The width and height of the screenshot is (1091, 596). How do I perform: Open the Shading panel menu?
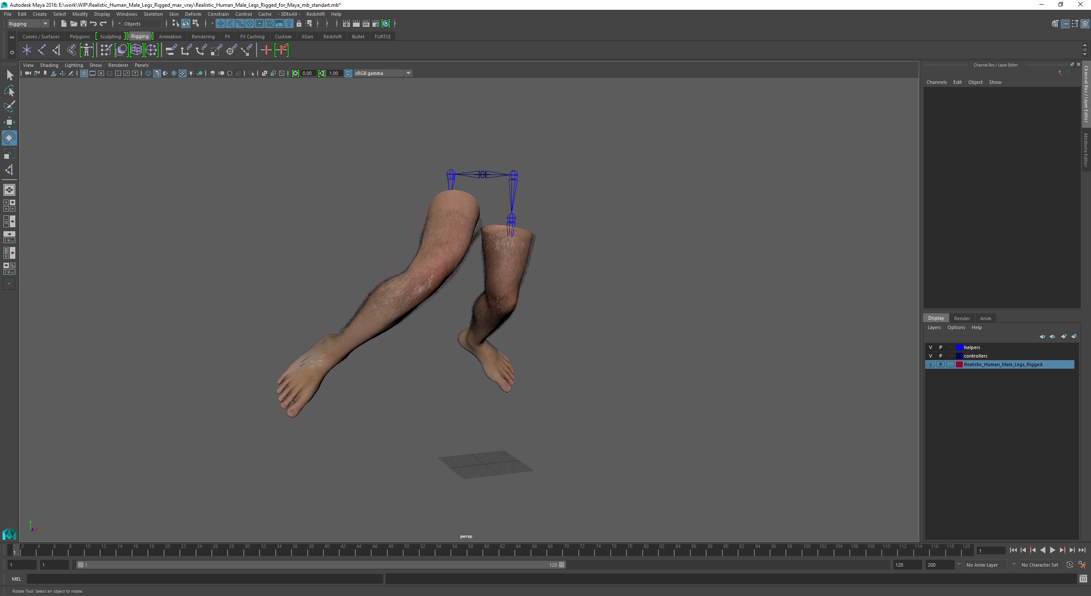[49, 65]
